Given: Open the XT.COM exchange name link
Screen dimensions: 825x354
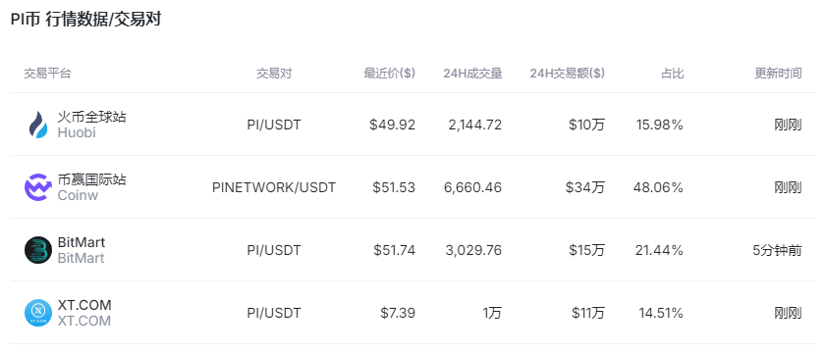Looking at the screenshot, I should 84,305.
